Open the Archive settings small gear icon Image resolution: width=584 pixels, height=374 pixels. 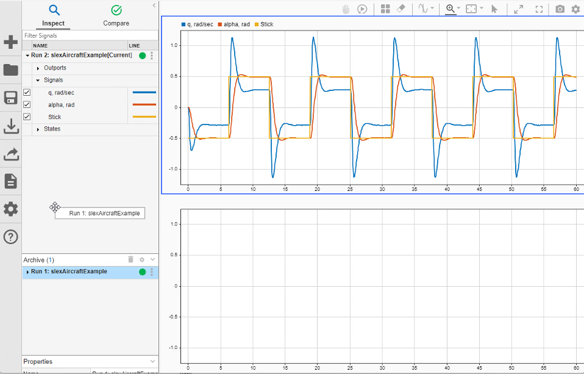click(x=142, y=259)
